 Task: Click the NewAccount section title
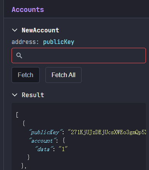point(40,30)
